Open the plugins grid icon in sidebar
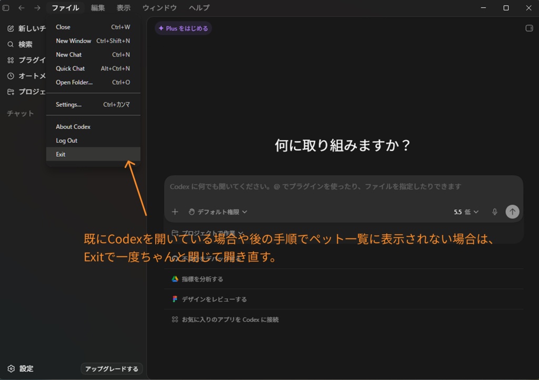 click(11, 60)
